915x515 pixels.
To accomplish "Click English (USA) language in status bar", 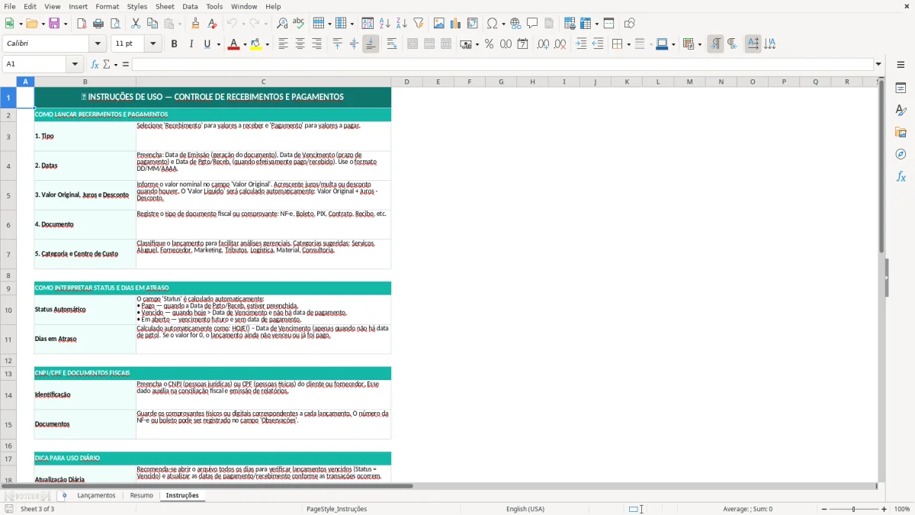I will point(525,509).
